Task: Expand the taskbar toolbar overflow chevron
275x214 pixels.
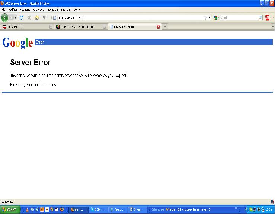Action: (236, 208)
